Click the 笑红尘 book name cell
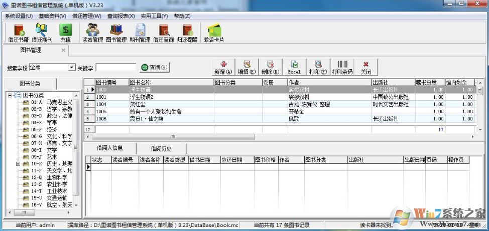Viewport: 489px width, 231px height. (171, 104)
